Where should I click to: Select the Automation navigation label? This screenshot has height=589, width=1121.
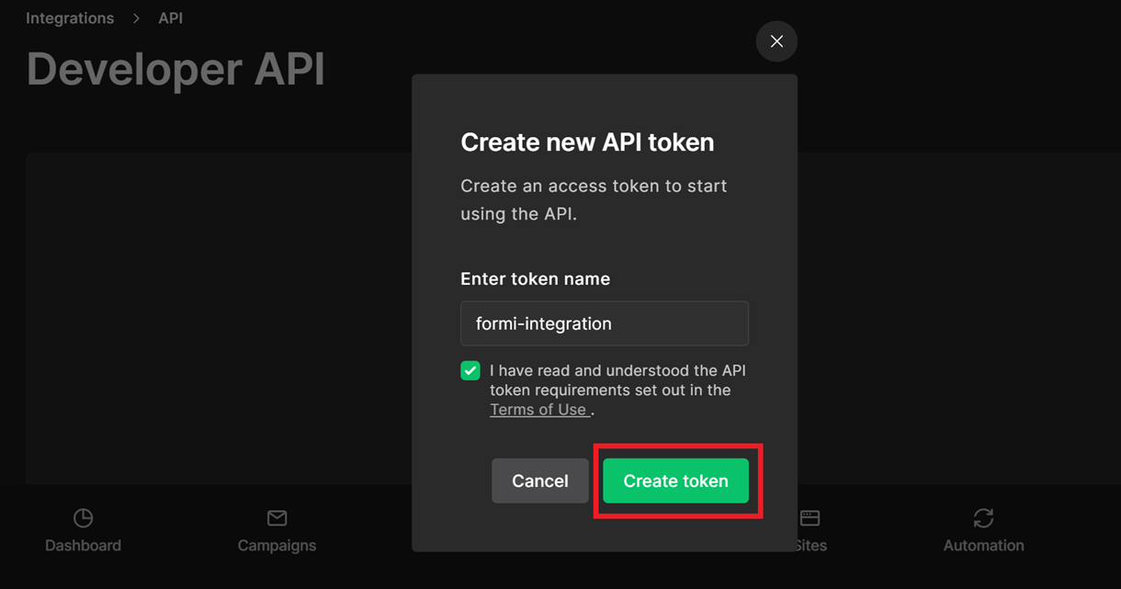pyautogui.click(x=983, y=545)
